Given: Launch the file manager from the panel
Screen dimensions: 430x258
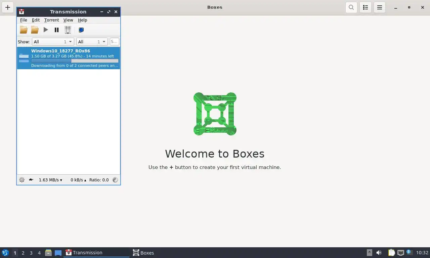Looking at the screenshot, I should tap(48, 253).
